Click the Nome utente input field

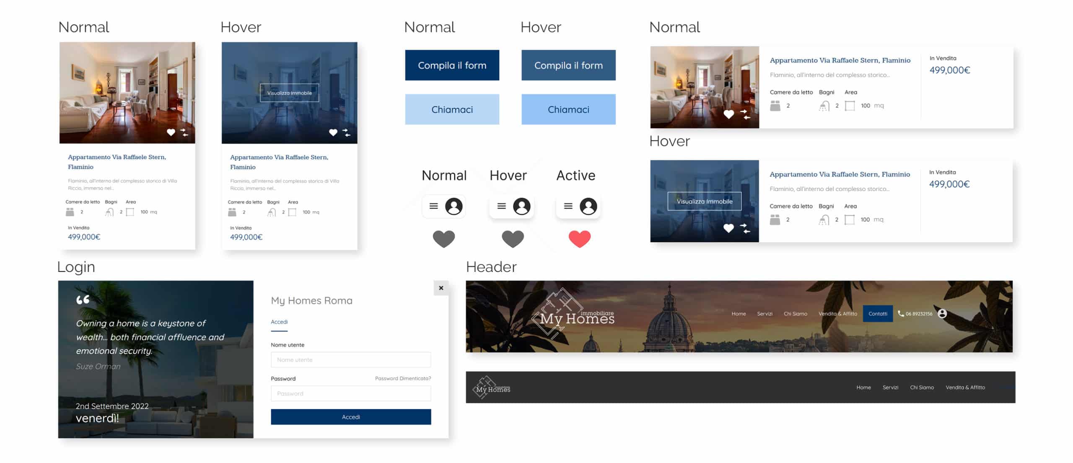pyautogui.click(x=351, y=360)
